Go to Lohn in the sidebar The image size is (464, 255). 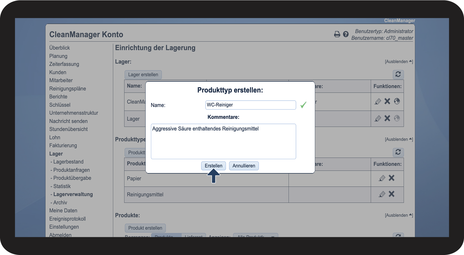coord(55,137)
